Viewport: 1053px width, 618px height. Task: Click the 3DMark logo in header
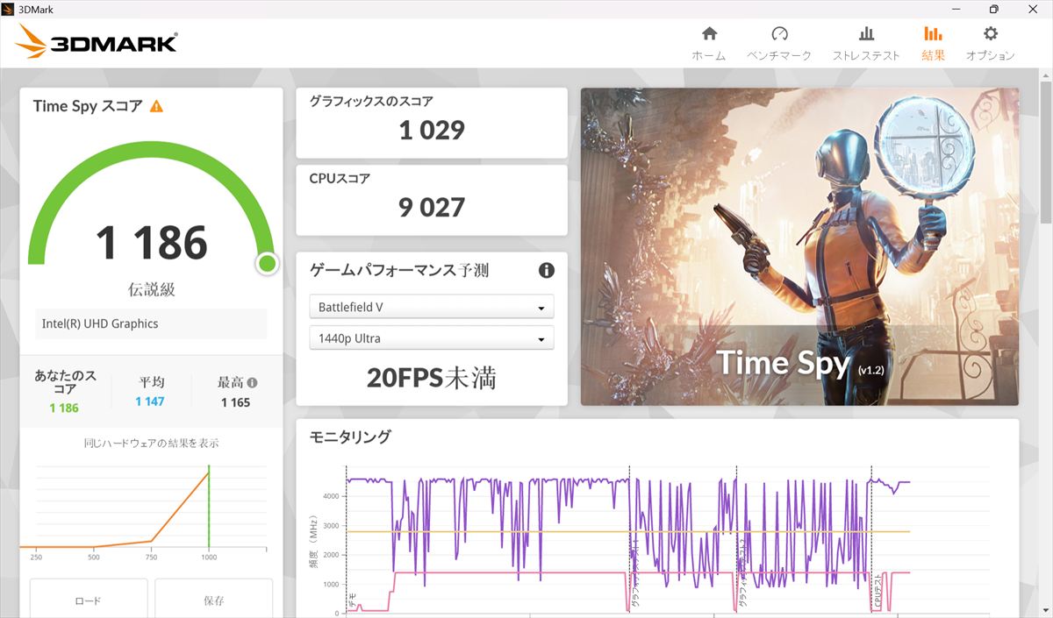pos(97,41)
